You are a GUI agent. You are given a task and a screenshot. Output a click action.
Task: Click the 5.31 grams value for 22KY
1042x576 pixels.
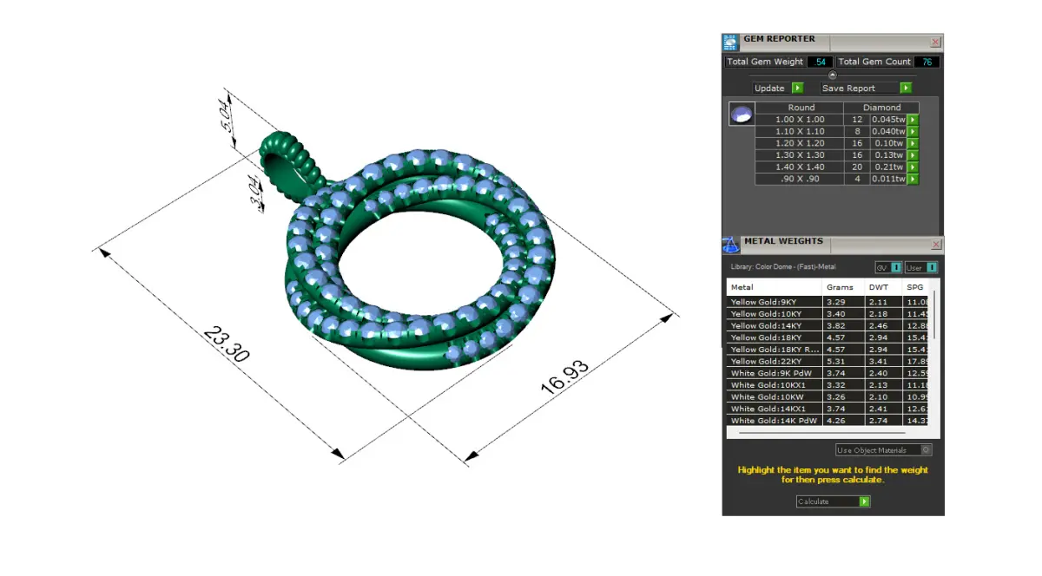[836, 361]
